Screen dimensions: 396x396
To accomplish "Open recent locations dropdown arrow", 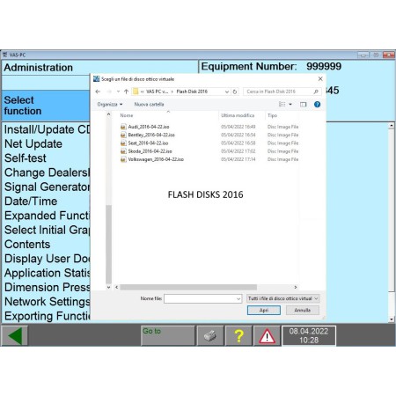I will (x=118, y=92).
